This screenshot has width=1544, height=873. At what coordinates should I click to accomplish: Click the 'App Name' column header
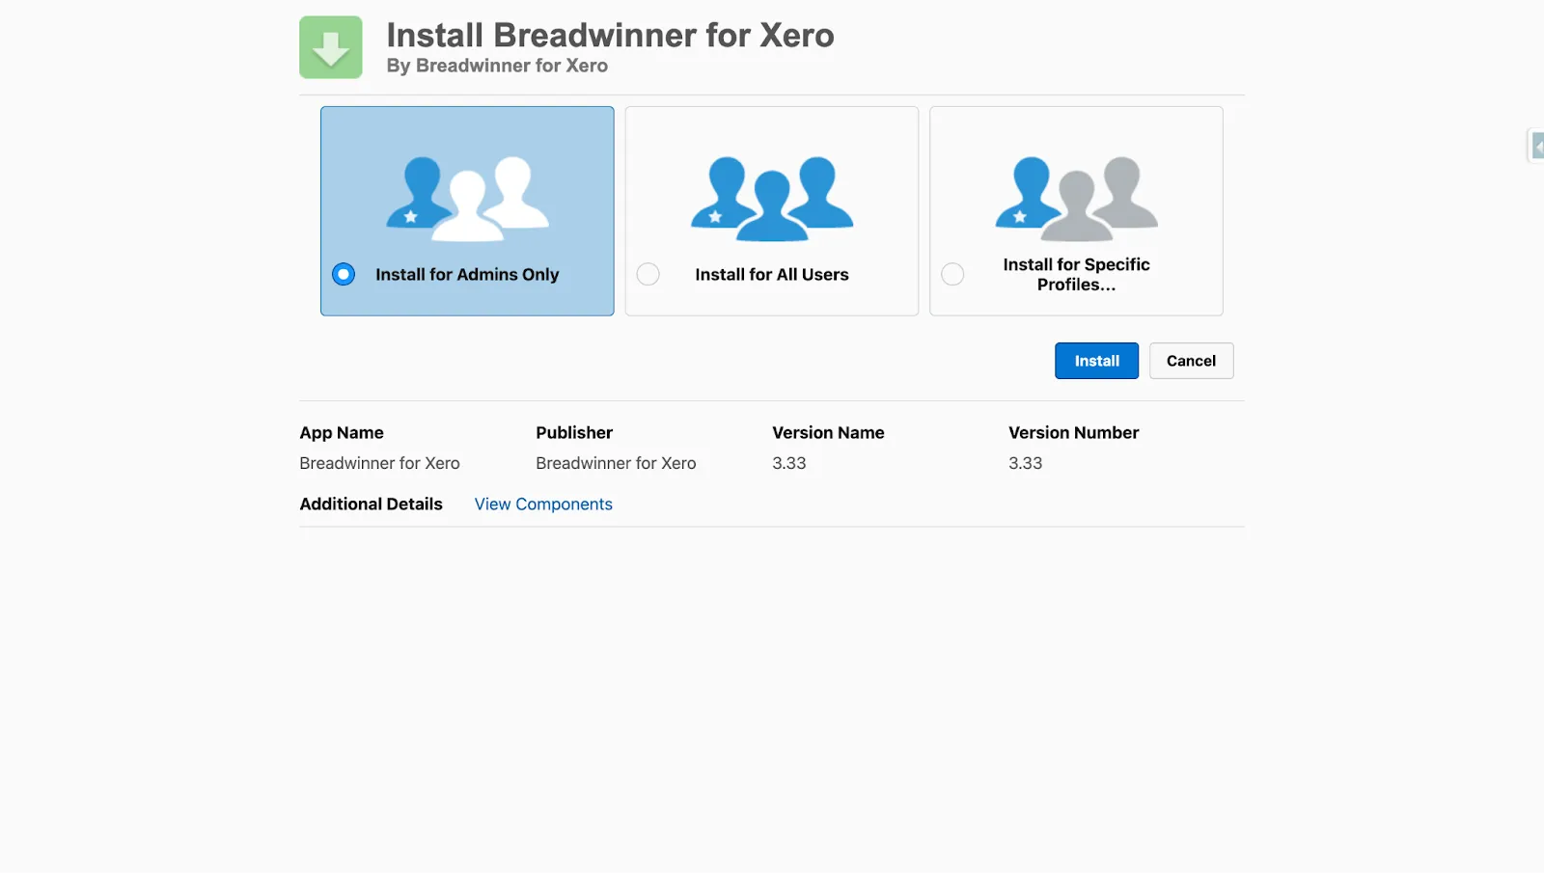click(342, 433)
